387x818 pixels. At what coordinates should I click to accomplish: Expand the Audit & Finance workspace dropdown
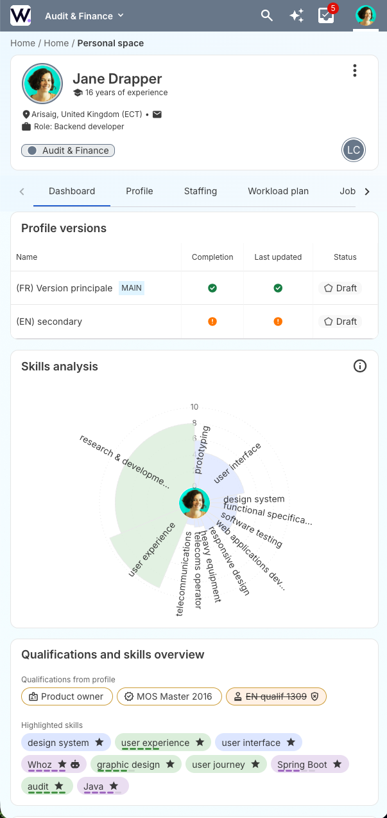click(84, 16)
